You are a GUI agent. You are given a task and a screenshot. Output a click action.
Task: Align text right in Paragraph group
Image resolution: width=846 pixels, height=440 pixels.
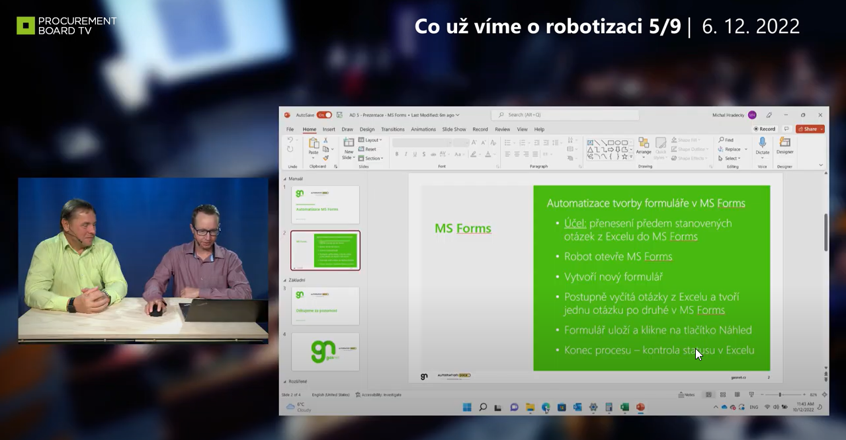[526, 155]
